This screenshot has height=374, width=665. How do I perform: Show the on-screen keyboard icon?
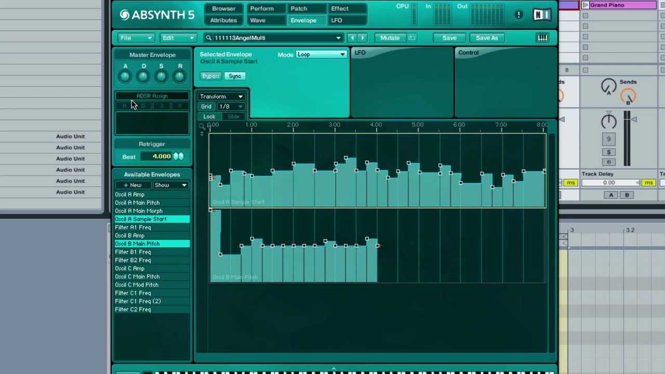542,37
